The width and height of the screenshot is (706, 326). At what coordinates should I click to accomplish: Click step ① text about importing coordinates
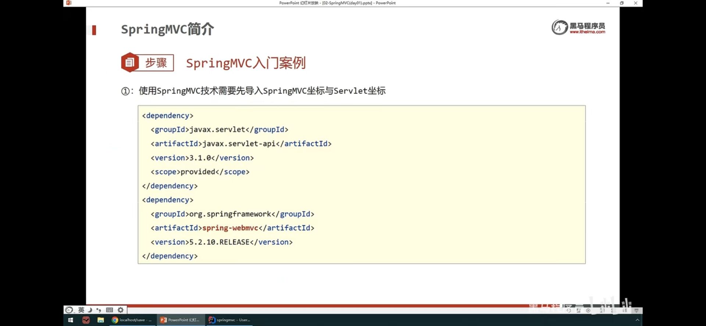pos(253,91)
